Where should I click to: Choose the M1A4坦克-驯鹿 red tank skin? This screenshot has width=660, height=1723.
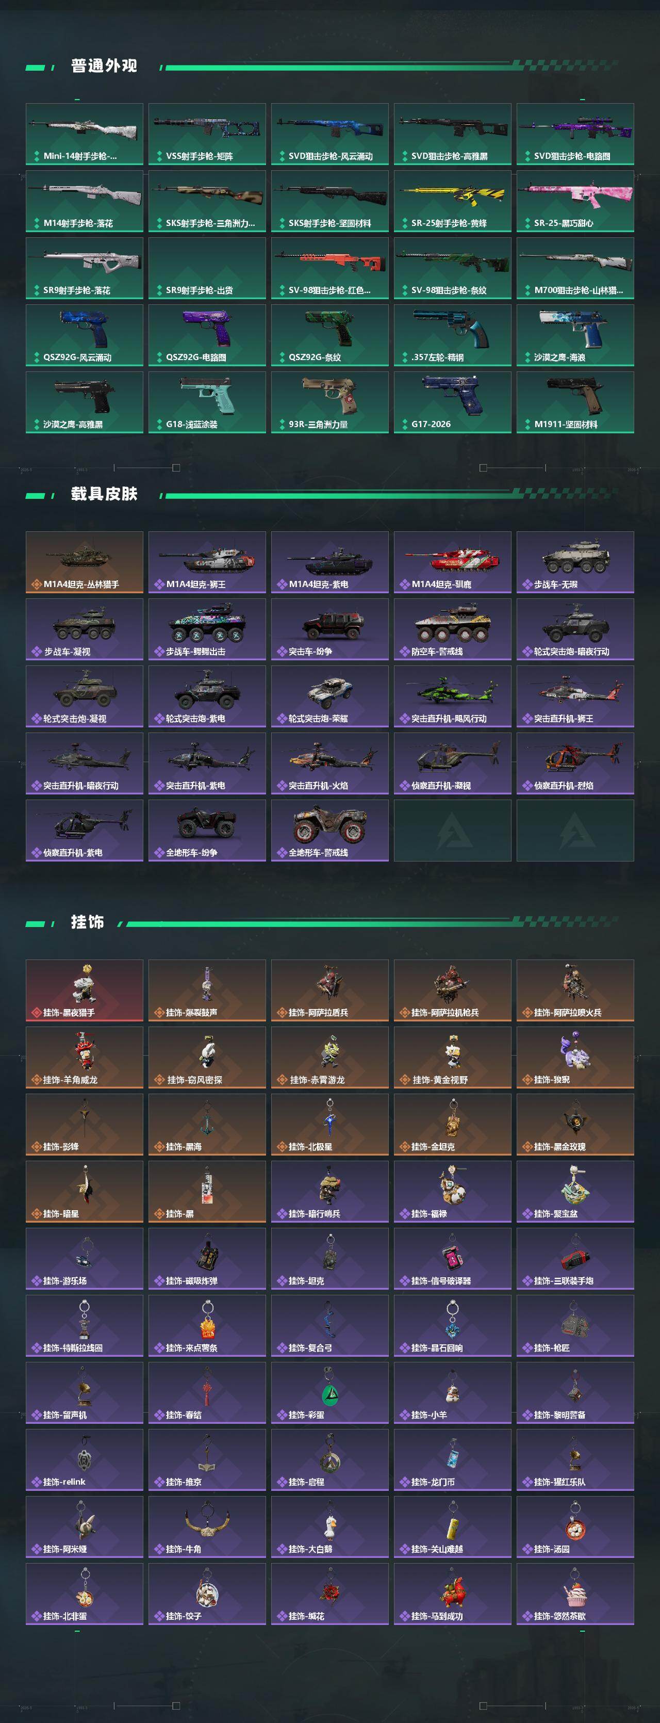(x=453, y=562)
